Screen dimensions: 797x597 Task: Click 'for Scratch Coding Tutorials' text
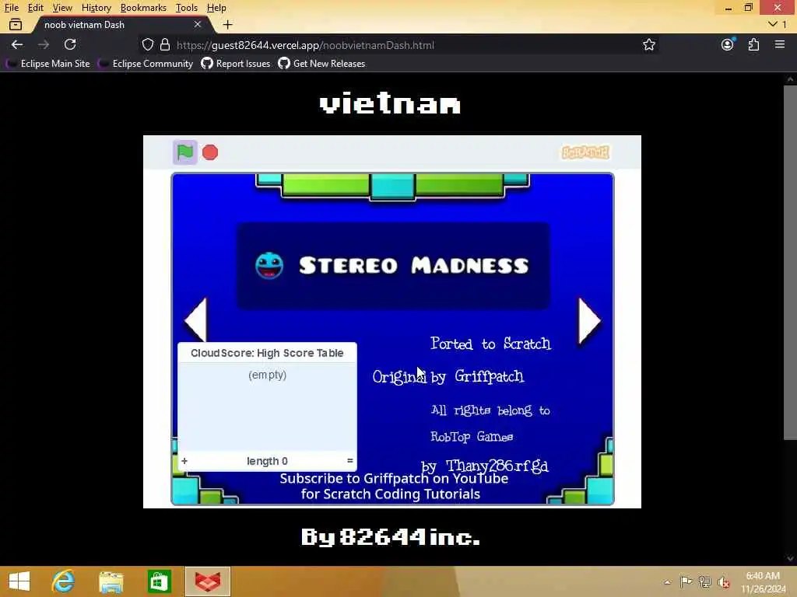[391, 494]
